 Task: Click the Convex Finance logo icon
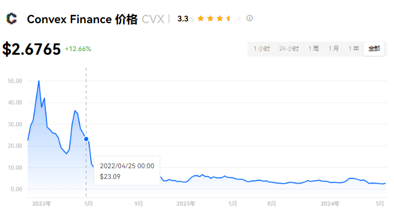coord(11,19)
